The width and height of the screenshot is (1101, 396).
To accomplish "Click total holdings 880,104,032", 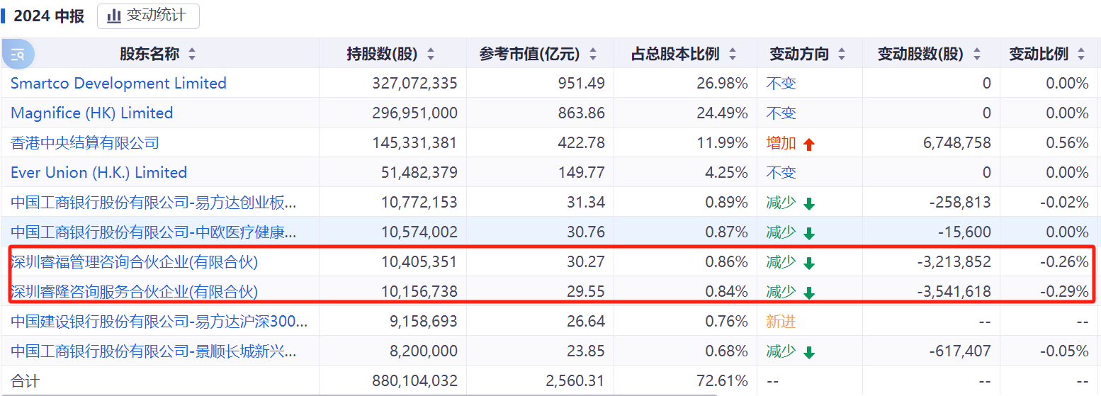I will point(414,380).
